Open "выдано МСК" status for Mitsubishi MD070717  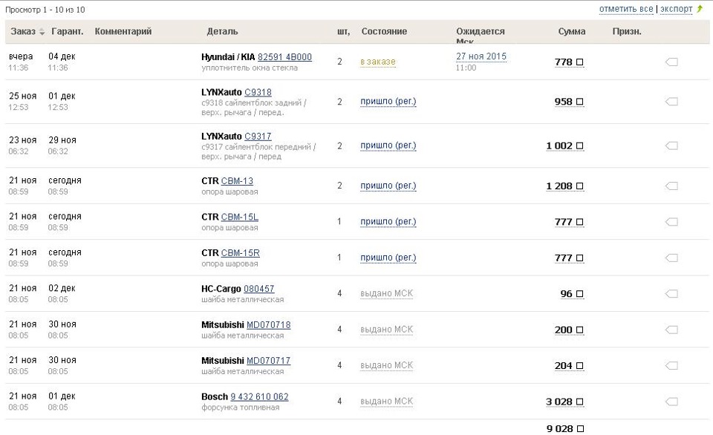[x=386, y=365]
